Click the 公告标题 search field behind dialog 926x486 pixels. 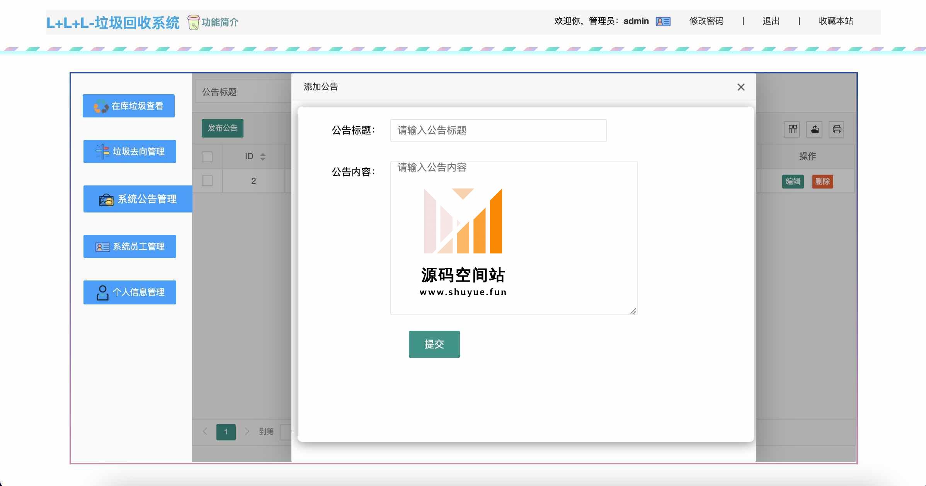[x=243, y=92]
